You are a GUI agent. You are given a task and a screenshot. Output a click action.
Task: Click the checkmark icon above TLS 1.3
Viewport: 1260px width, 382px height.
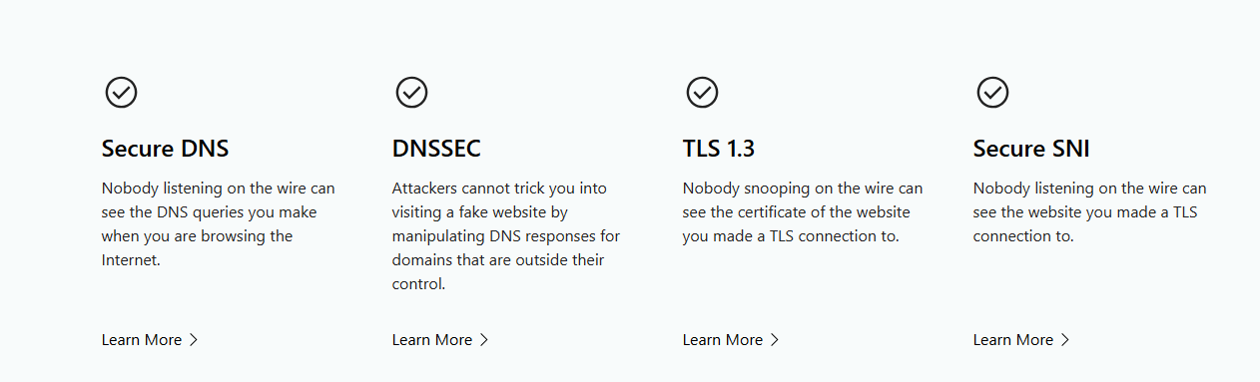[702, 93]
